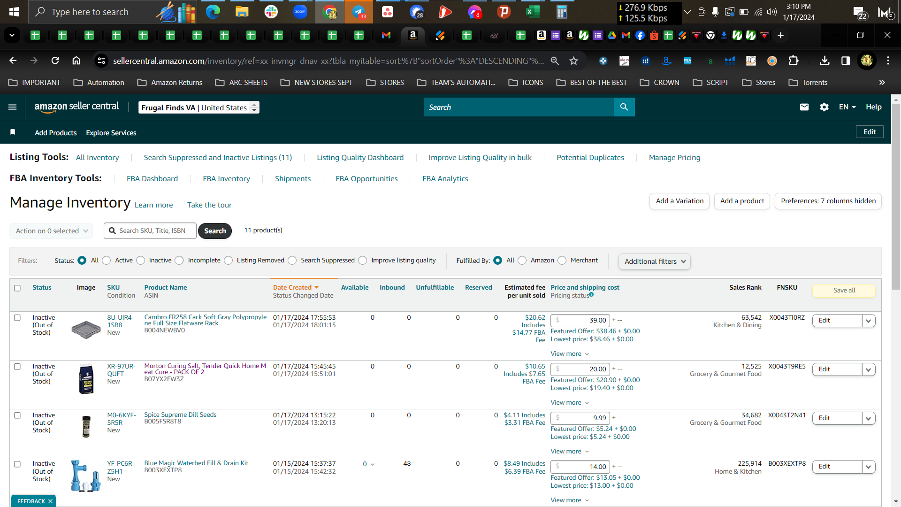This screenshot has width=901, height=507.
Task: Open the Frugal Finds VA store selector
Action: 199,108
